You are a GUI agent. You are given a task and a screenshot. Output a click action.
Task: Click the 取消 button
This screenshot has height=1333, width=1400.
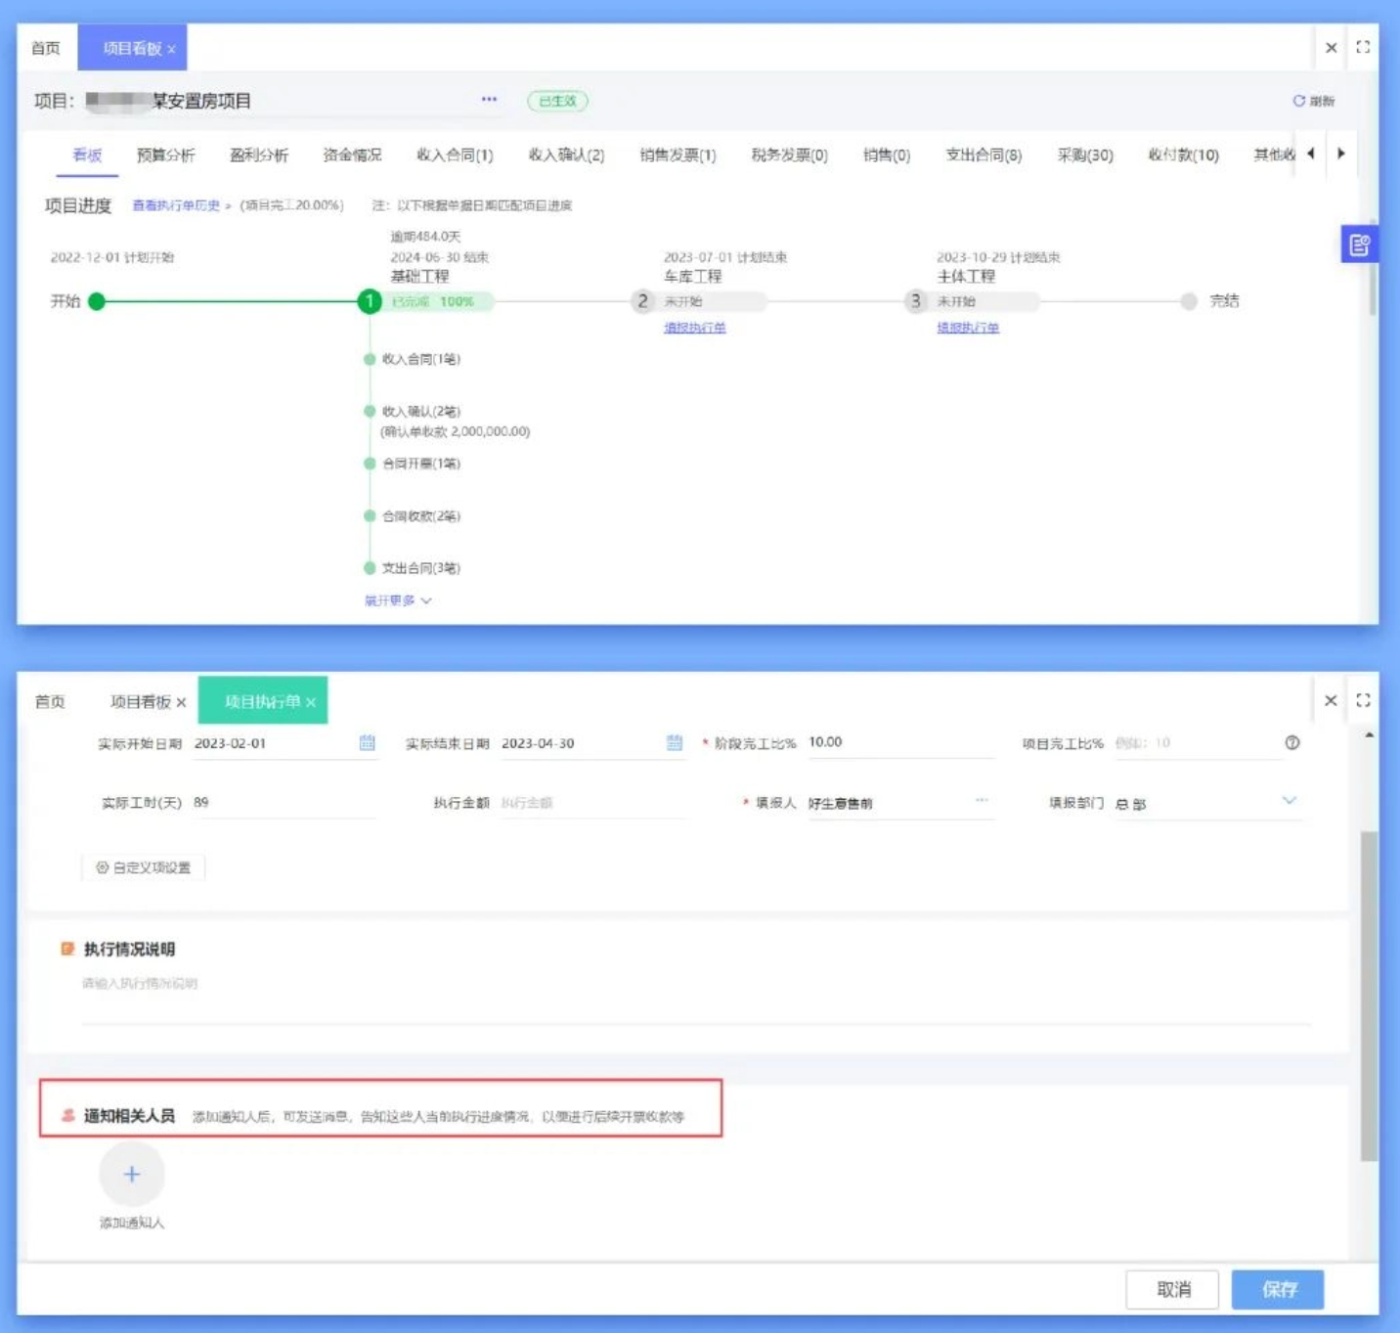pos(1172,1289)
